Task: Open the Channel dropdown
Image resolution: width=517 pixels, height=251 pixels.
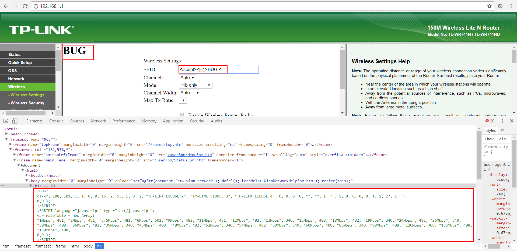Action: coord(187,77)
